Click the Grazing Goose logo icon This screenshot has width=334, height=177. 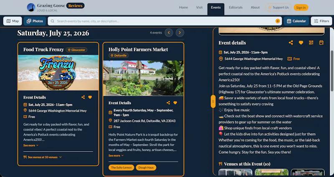click(x=31, y=7)
